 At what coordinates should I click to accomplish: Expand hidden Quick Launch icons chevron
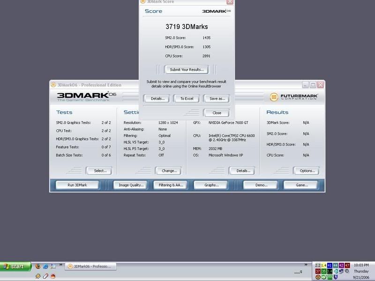click(x=61, y=265)
